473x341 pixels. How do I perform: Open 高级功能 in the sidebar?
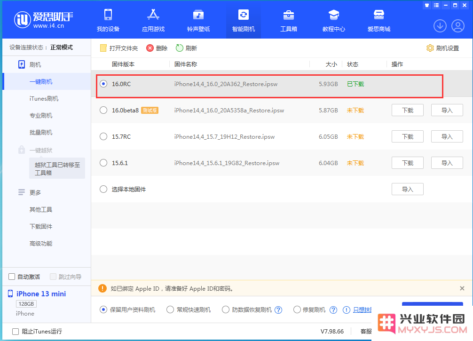(41, 243)
